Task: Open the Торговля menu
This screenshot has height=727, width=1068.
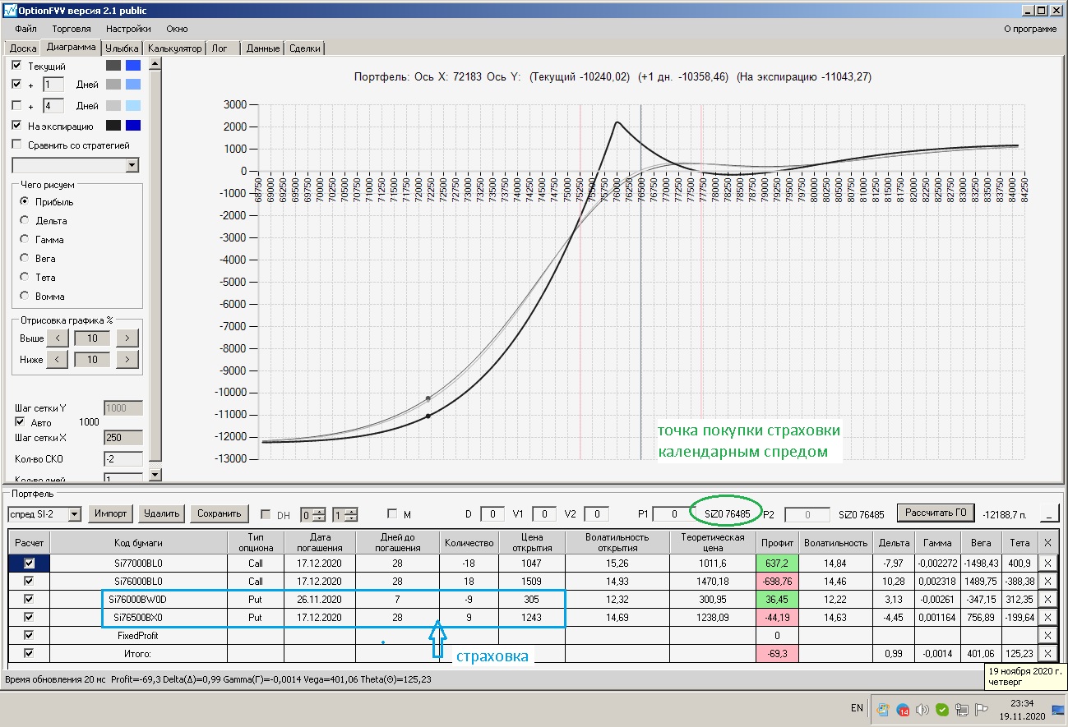Action: coord(72,29)
